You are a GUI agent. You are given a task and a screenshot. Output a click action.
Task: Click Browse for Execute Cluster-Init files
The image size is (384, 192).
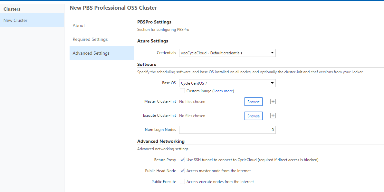[x=253, y=115]
